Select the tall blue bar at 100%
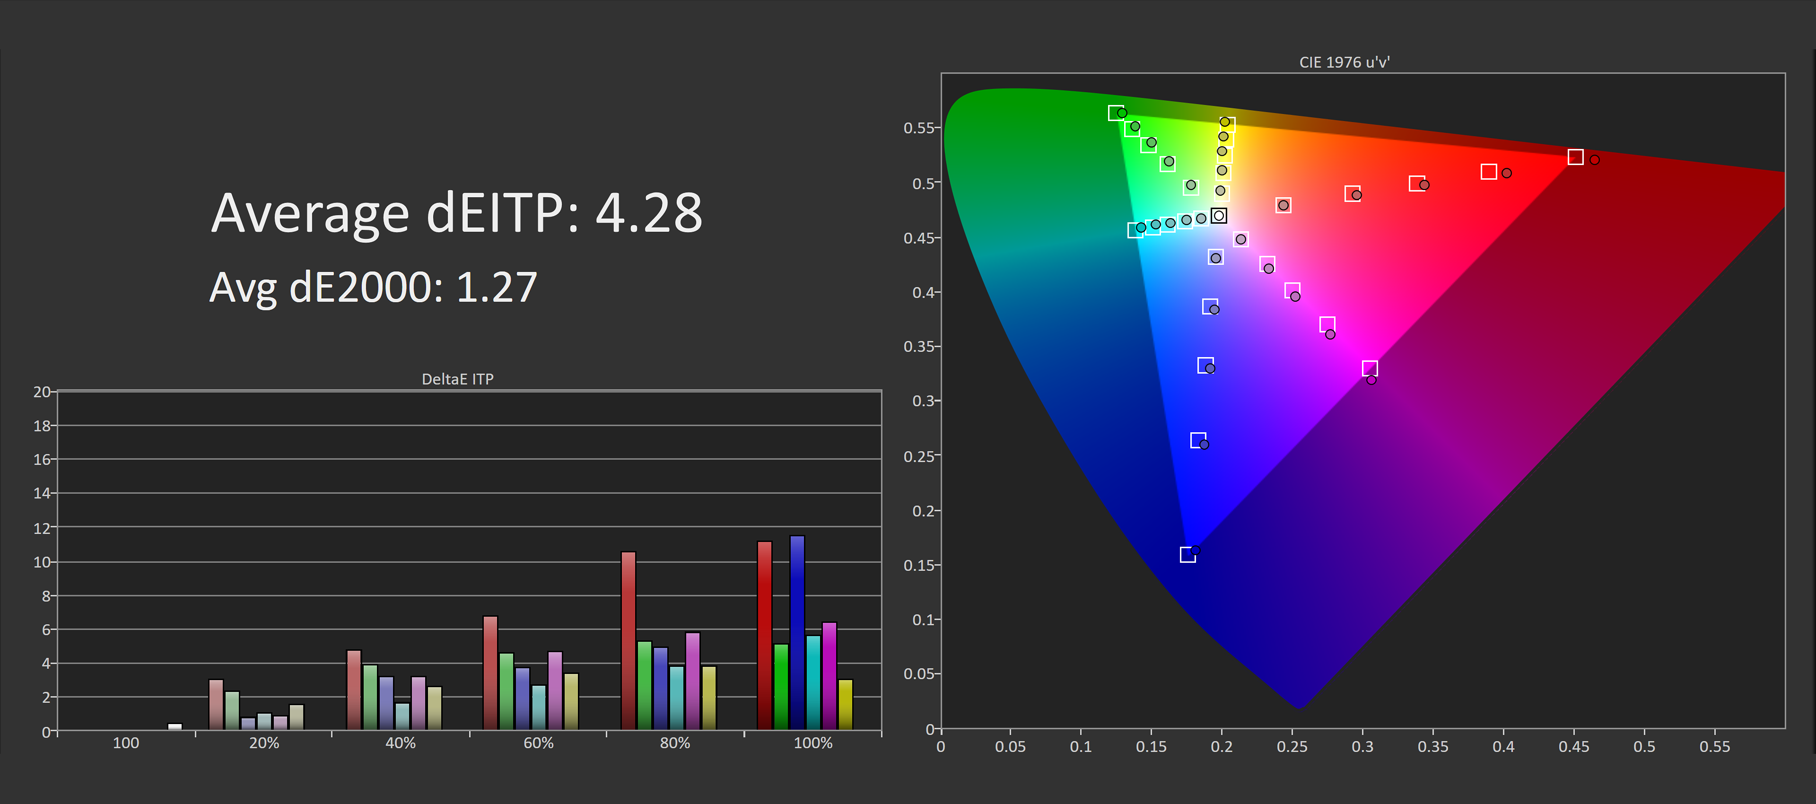This screenshot has width=1816, height=804. point(796,633)
